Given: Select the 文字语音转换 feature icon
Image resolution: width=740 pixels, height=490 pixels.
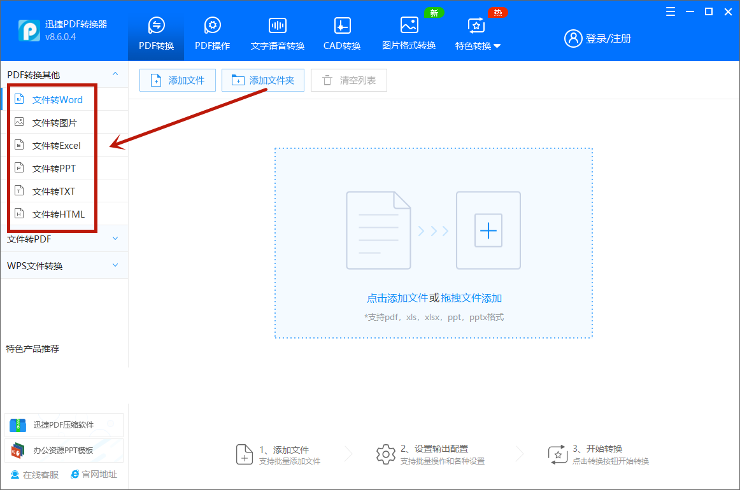Looking at the screenshot, I should pos(277,27).
